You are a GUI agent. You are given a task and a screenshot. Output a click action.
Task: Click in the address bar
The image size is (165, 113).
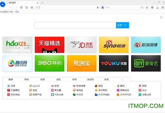coord(67,8)
